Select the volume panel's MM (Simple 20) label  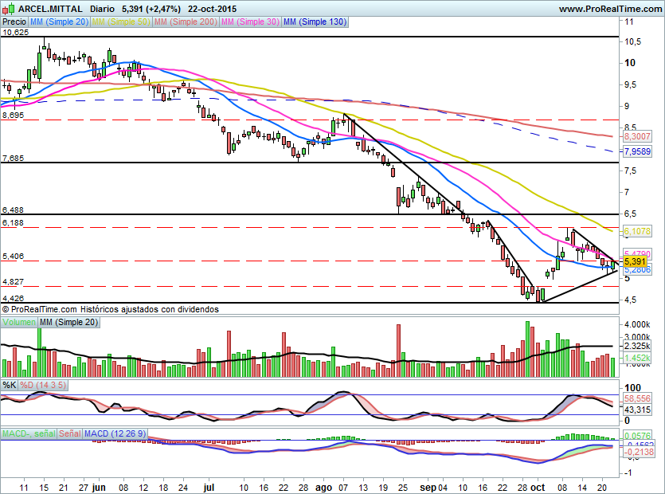(69, 321)
